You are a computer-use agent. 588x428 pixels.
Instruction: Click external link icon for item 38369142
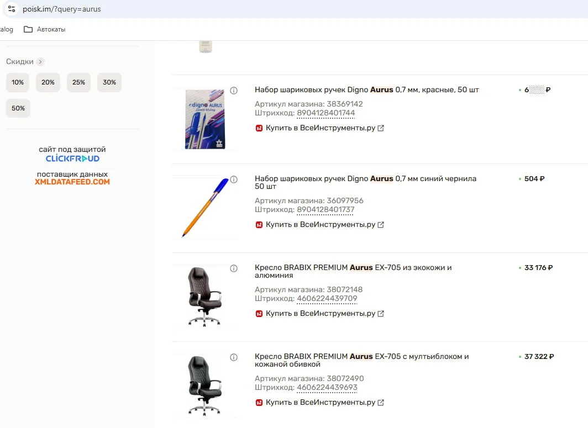(x=381, y=128)
